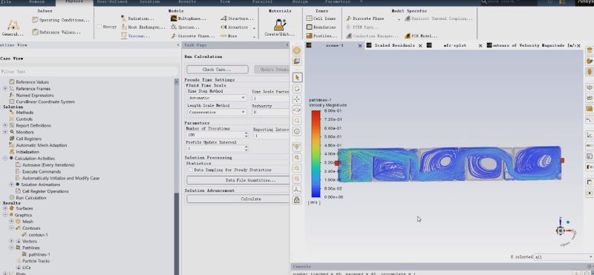
Task: Expand the Solution Animations node
Action: pos(11,185)
